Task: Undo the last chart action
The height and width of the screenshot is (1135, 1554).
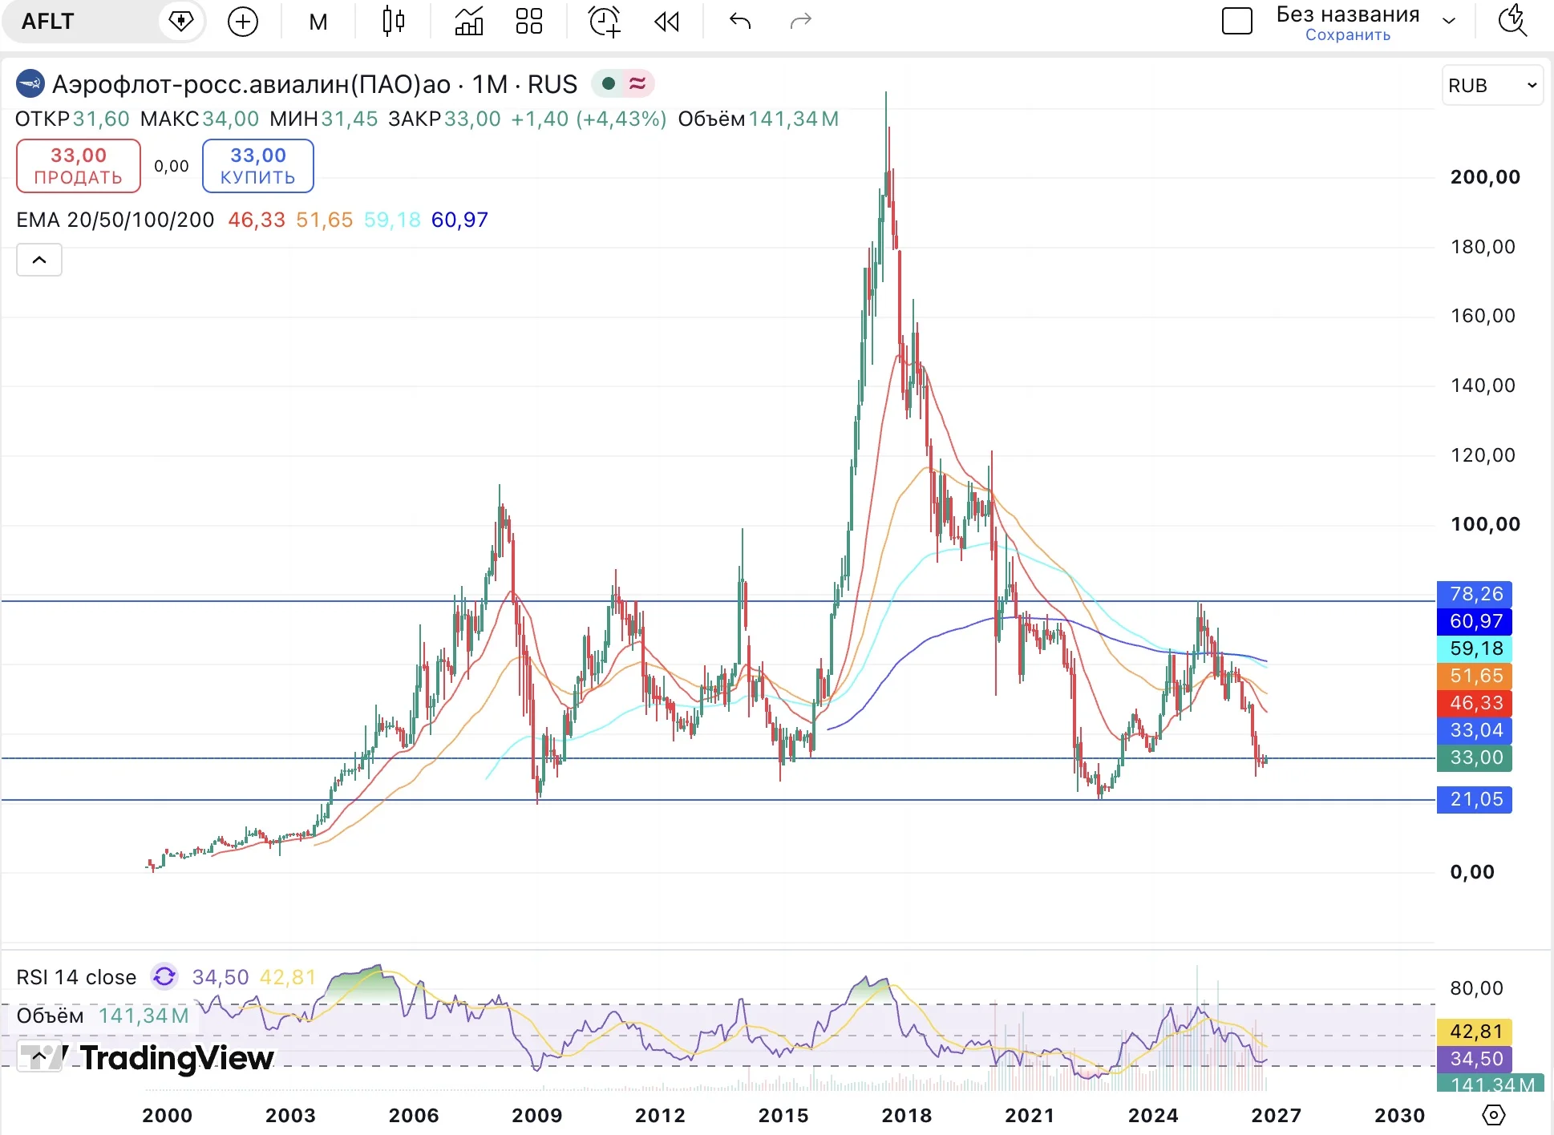Action: tap(740, 22)
